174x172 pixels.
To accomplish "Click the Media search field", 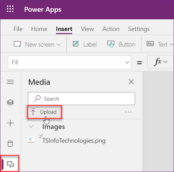I will (81, 99).
